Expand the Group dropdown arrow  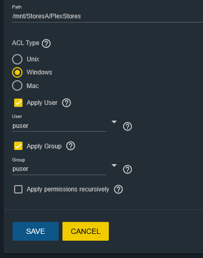114,165
